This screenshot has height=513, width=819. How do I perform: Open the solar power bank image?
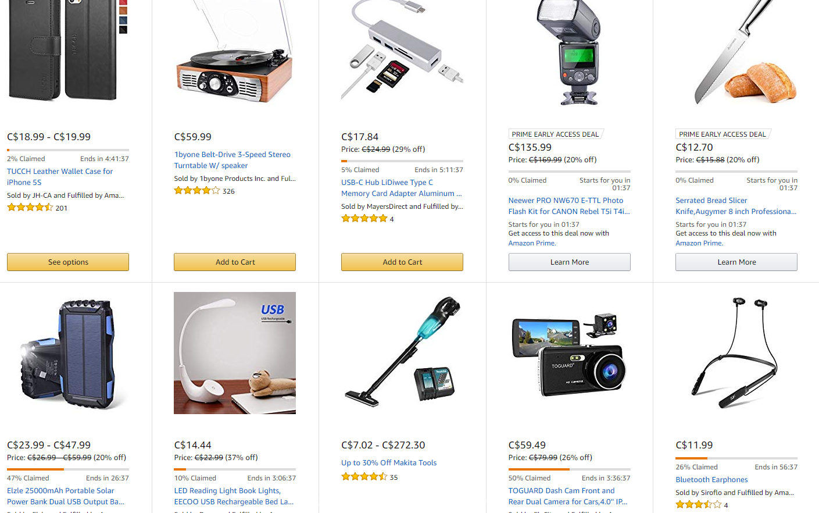68,354
